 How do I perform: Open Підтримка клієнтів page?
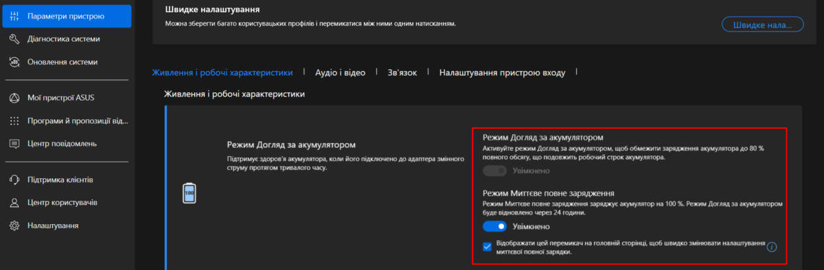(66, 180)
